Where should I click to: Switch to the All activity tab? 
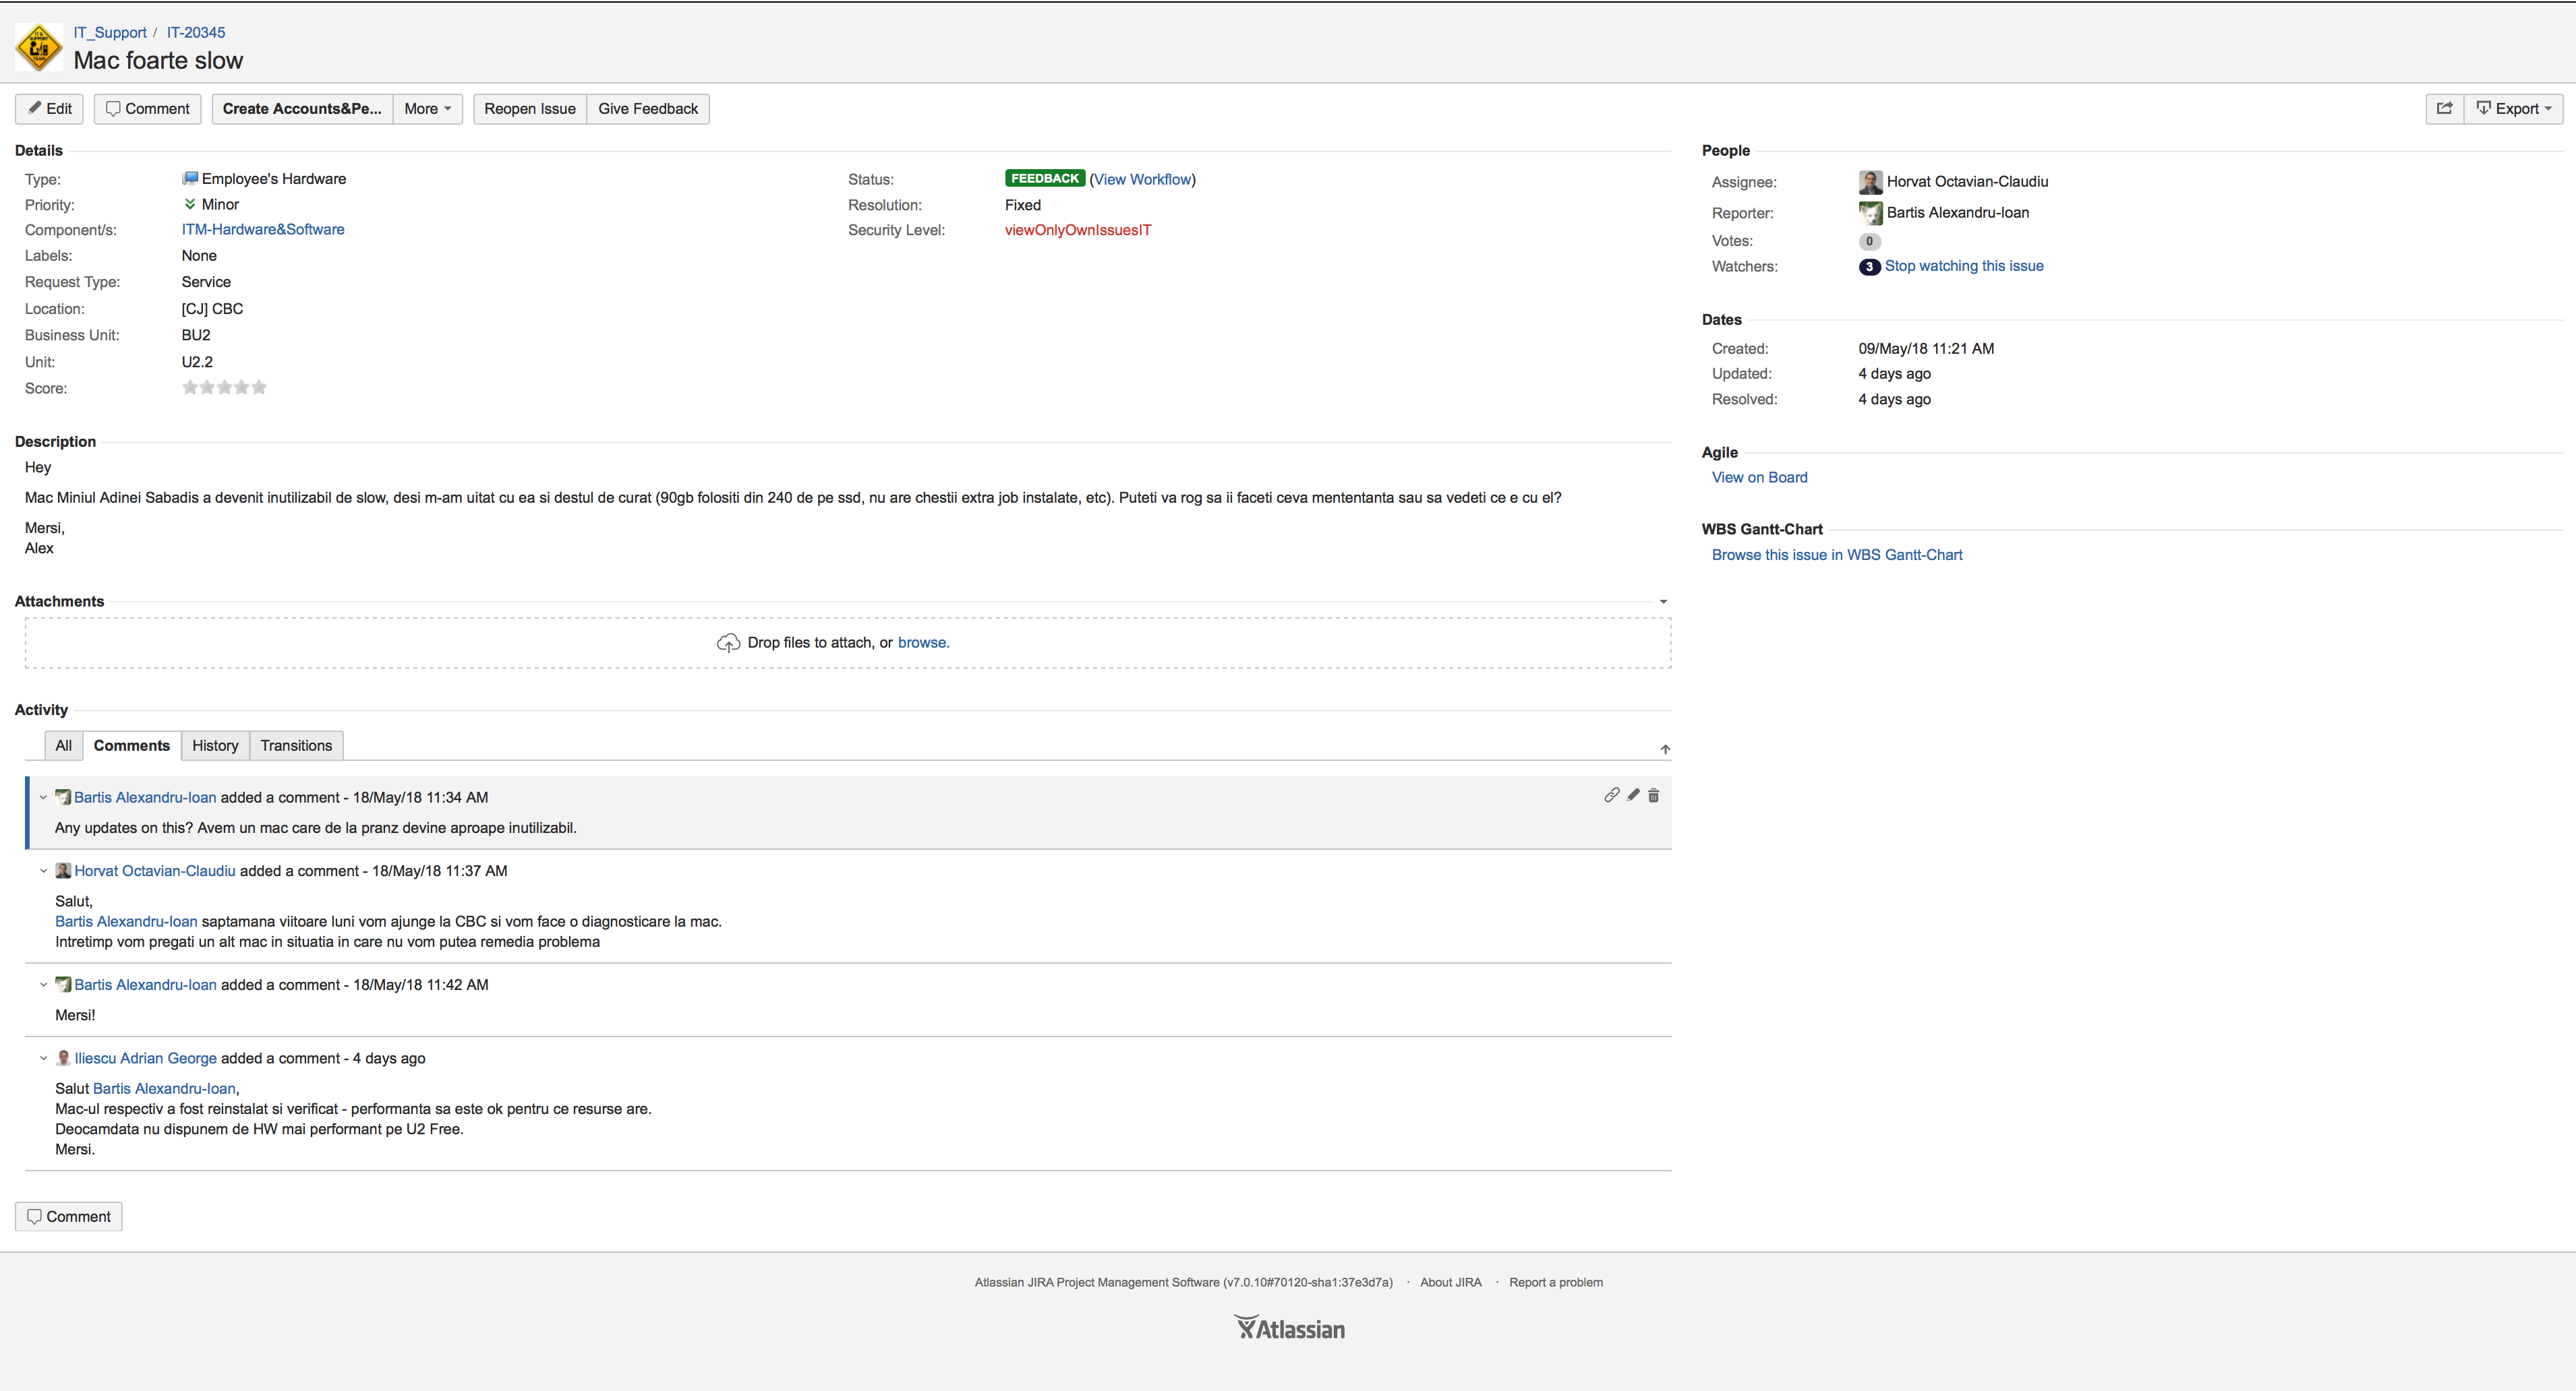[63, 745]
